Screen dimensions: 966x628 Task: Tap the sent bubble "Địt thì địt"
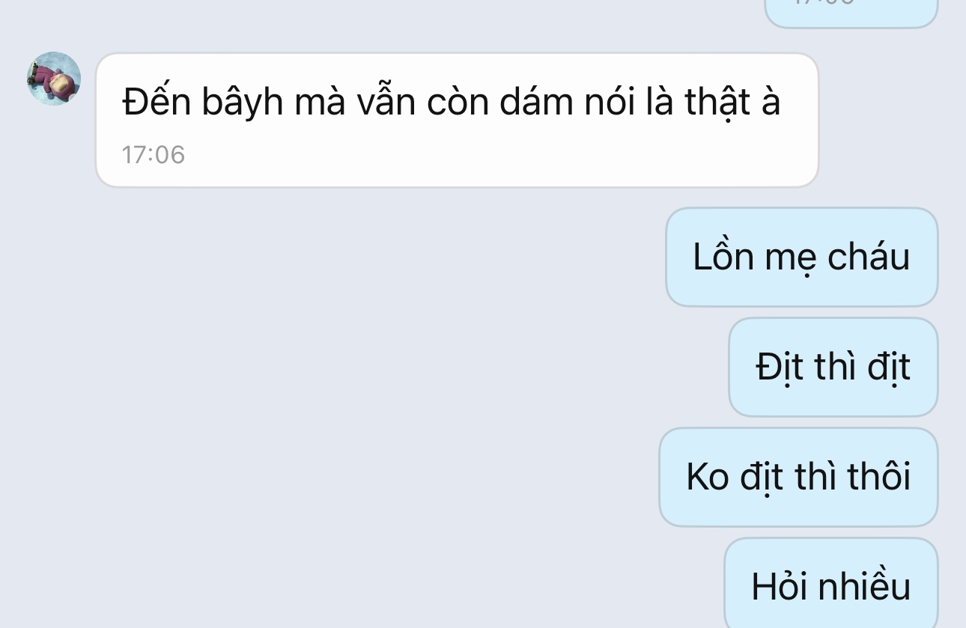pyautogui.click(x=833, y=367)
